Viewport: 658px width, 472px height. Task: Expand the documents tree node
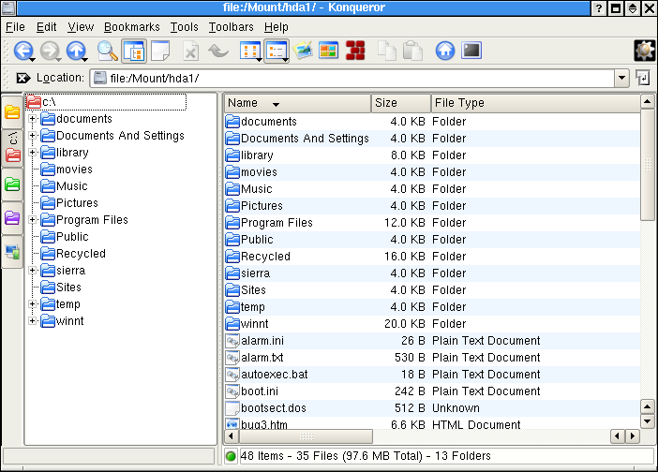point(32,119)
